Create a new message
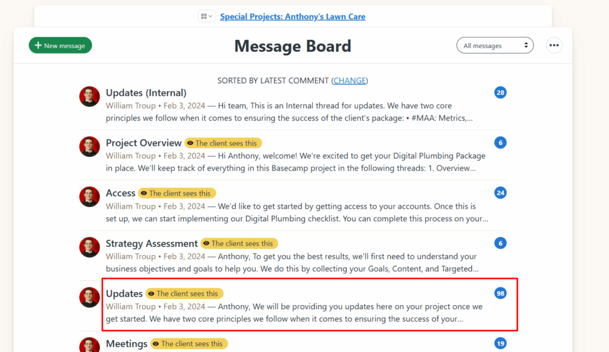 pos(60,46)
